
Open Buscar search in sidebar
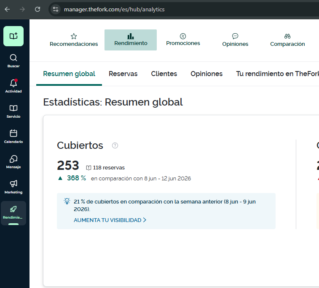tap(13, 61)
